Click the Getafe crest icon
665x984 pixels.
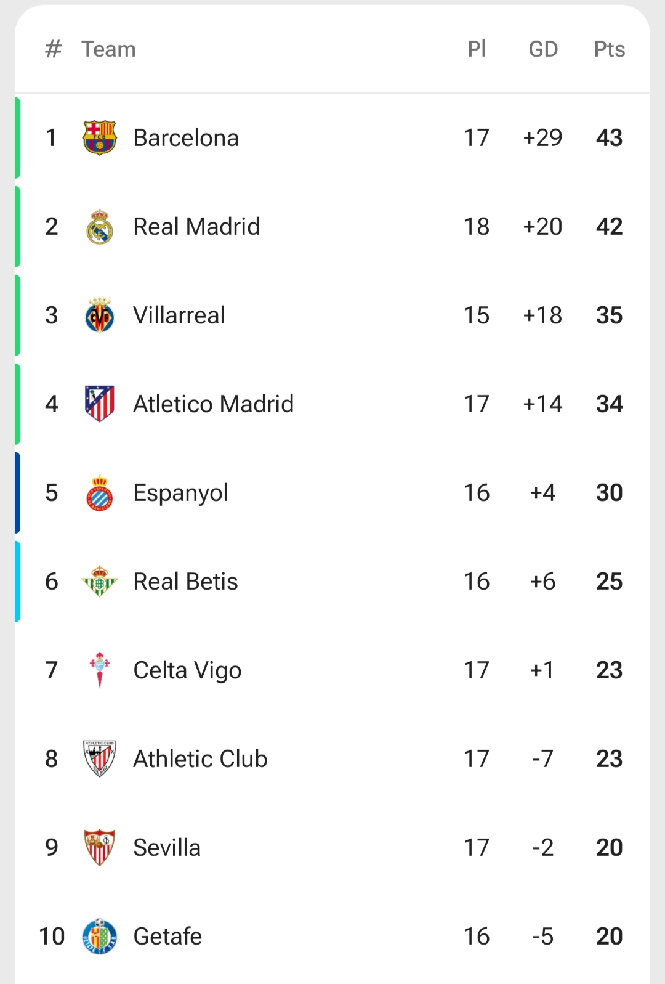pyautogui.click(x=99, y=937)
